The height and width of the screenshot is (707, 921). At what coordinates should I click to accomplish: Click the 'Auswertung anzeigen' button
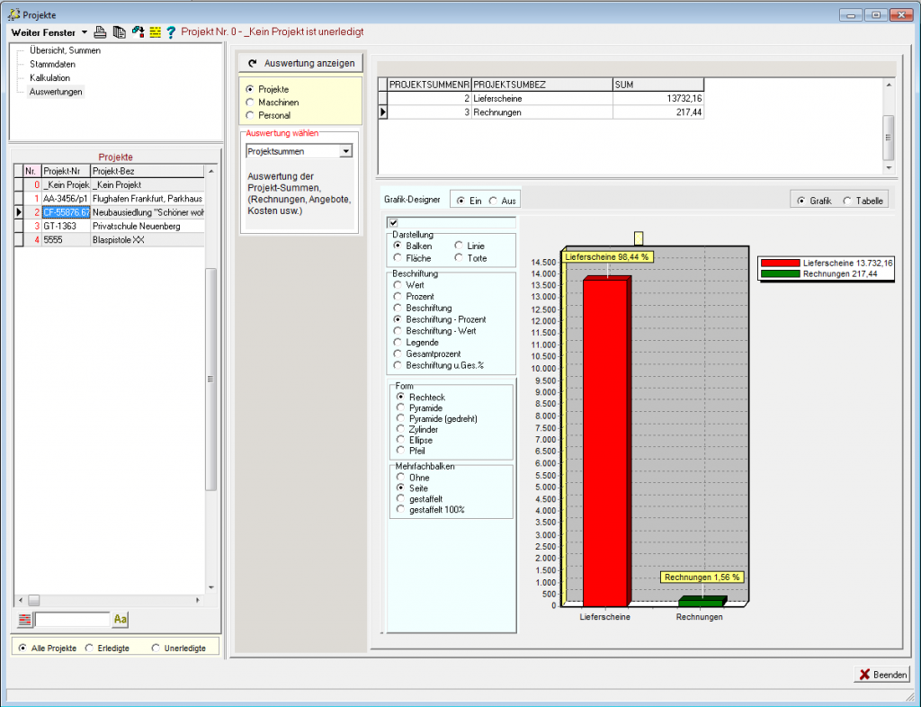[301, 63]
